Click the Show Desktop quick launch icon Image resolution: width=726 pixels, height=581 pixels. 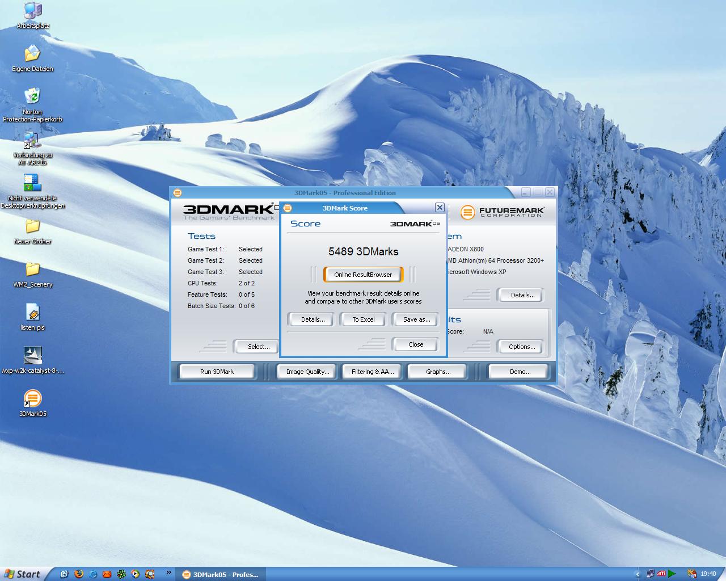point(64,574)
